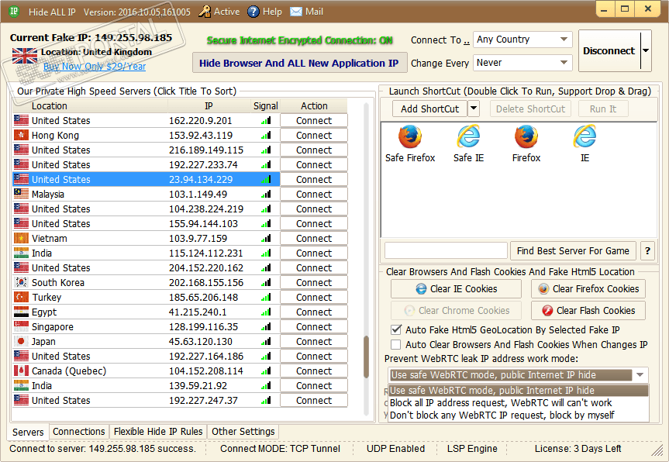Click the Active key icon in title bar
Image resolution: width=669 pixels, height=462 pixels.
(x=205, y=12)
